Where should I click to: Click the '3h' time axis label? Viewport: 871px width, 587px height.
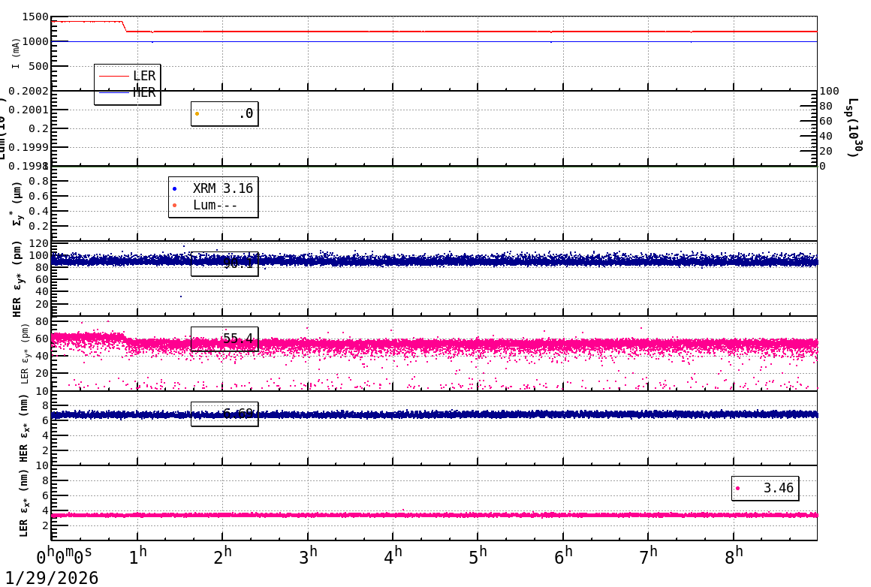click(x=308, y=556)
